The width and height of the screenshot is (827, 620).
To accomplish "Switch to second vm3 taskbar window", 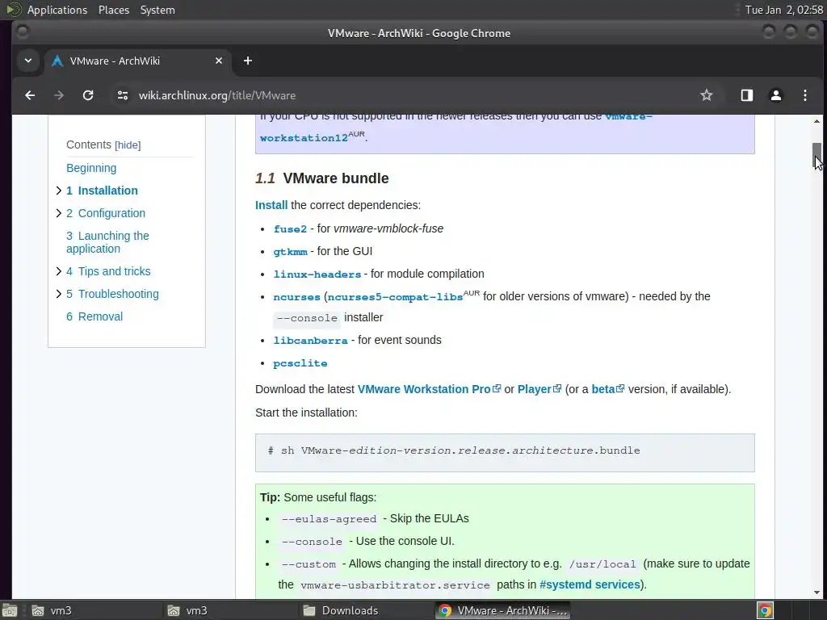I will 230,610.
